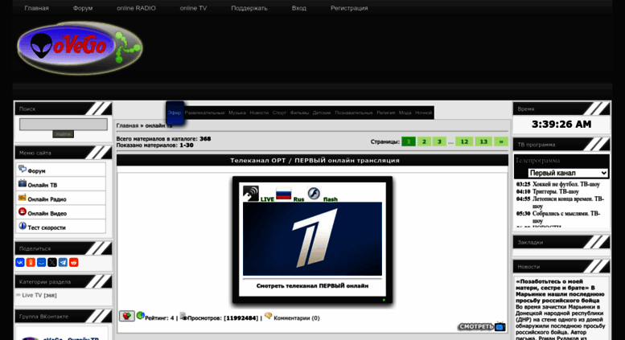Share via the X (Twitter) icon
The image size is (625, 340).
tap(52, 262)
